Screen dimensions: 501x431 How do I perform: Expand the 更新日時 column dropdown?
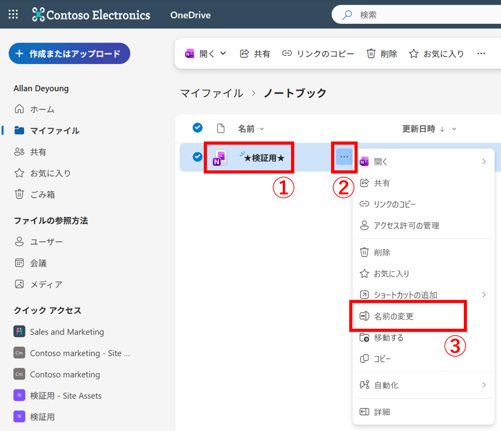click(x=454, y=129)
